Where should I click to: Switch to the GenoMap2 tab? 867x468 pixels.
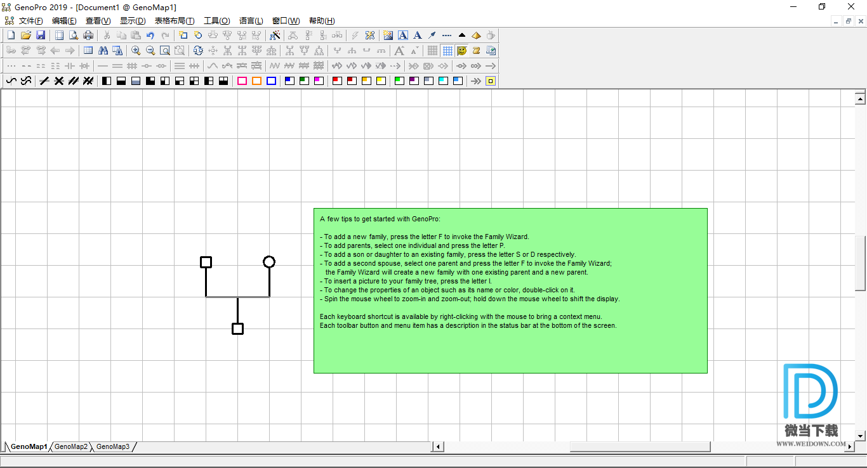[x=71, y=446]
